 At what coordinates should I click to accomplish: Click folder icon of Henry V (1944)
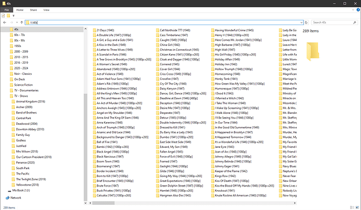click(x=212, y=35)
